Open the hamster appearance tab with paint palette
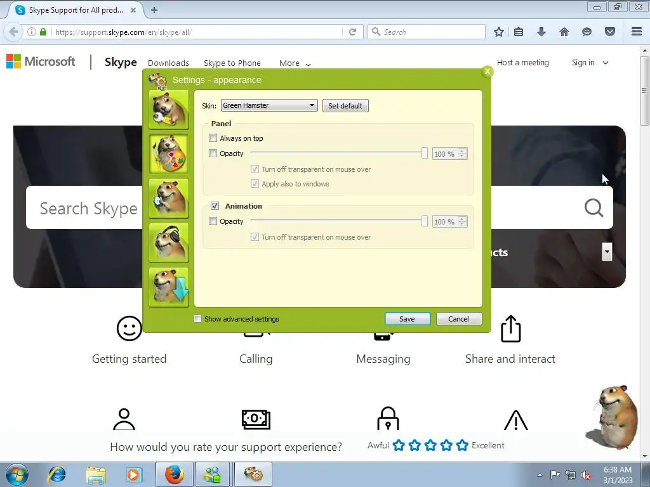650x487 pixels. (169, 154)
